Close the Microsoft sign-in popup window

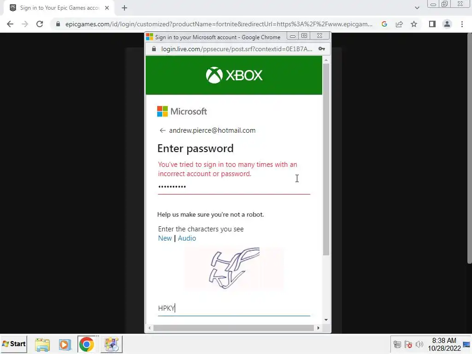320,36
